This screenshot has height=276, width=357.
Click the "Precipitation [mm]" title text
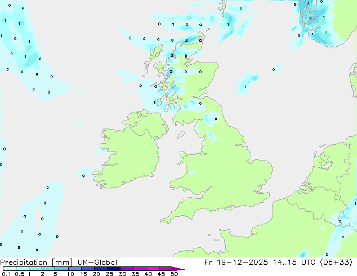37,262
